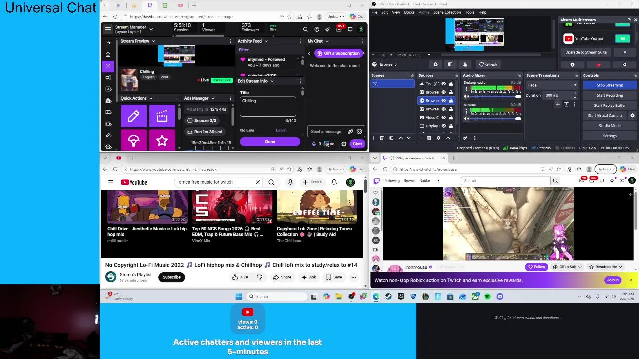639x359 pixels.
Task: Open help question-mark icon in dashboard header
Action: (x=317, y=29)
